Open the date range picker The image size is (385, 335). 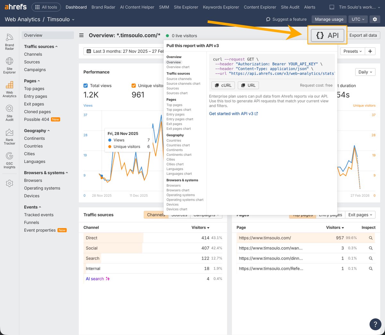click(x=124, y=51)
